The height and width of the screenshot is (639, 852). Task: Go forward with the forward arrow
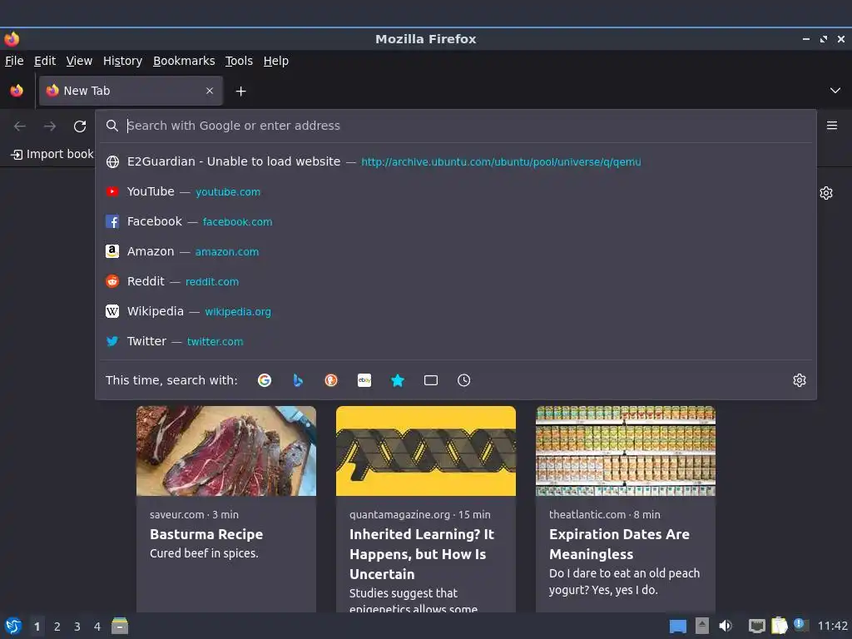tap(50, 126)
